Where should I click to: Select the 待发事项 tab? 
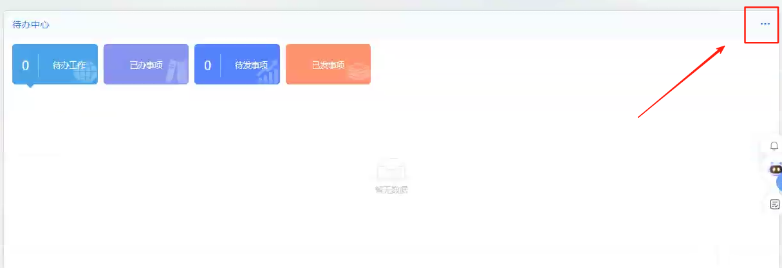[237, 64]
